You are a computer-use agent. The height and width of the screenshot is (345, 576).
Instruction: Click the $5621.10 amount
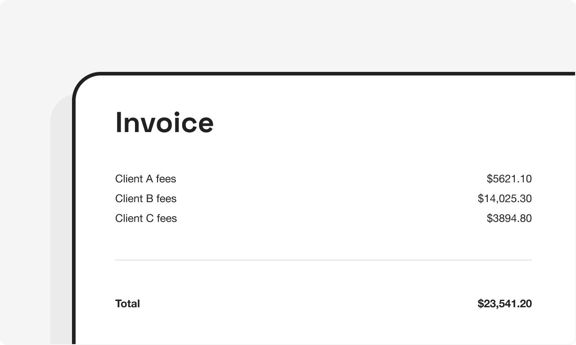(x=509, y=179)
